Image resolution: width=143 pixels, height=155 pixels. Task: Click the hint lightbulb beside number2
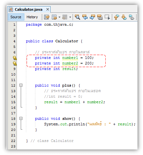pos(15,63)
